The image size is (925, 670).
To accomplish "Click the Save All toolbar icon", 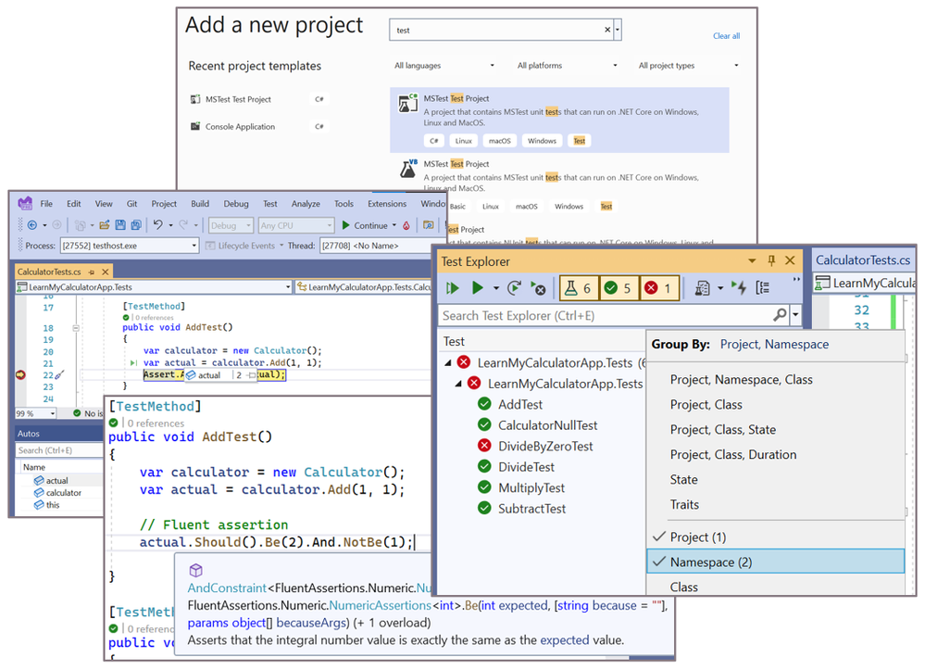I will tap(136, 225).
